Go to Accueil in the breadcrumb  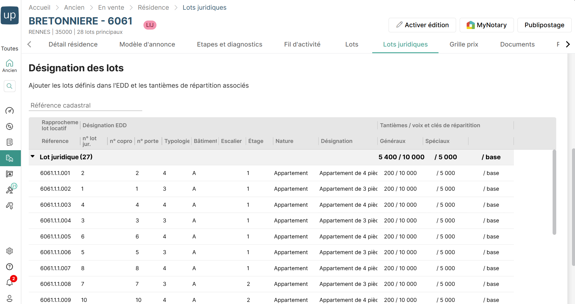pos(39,8)
